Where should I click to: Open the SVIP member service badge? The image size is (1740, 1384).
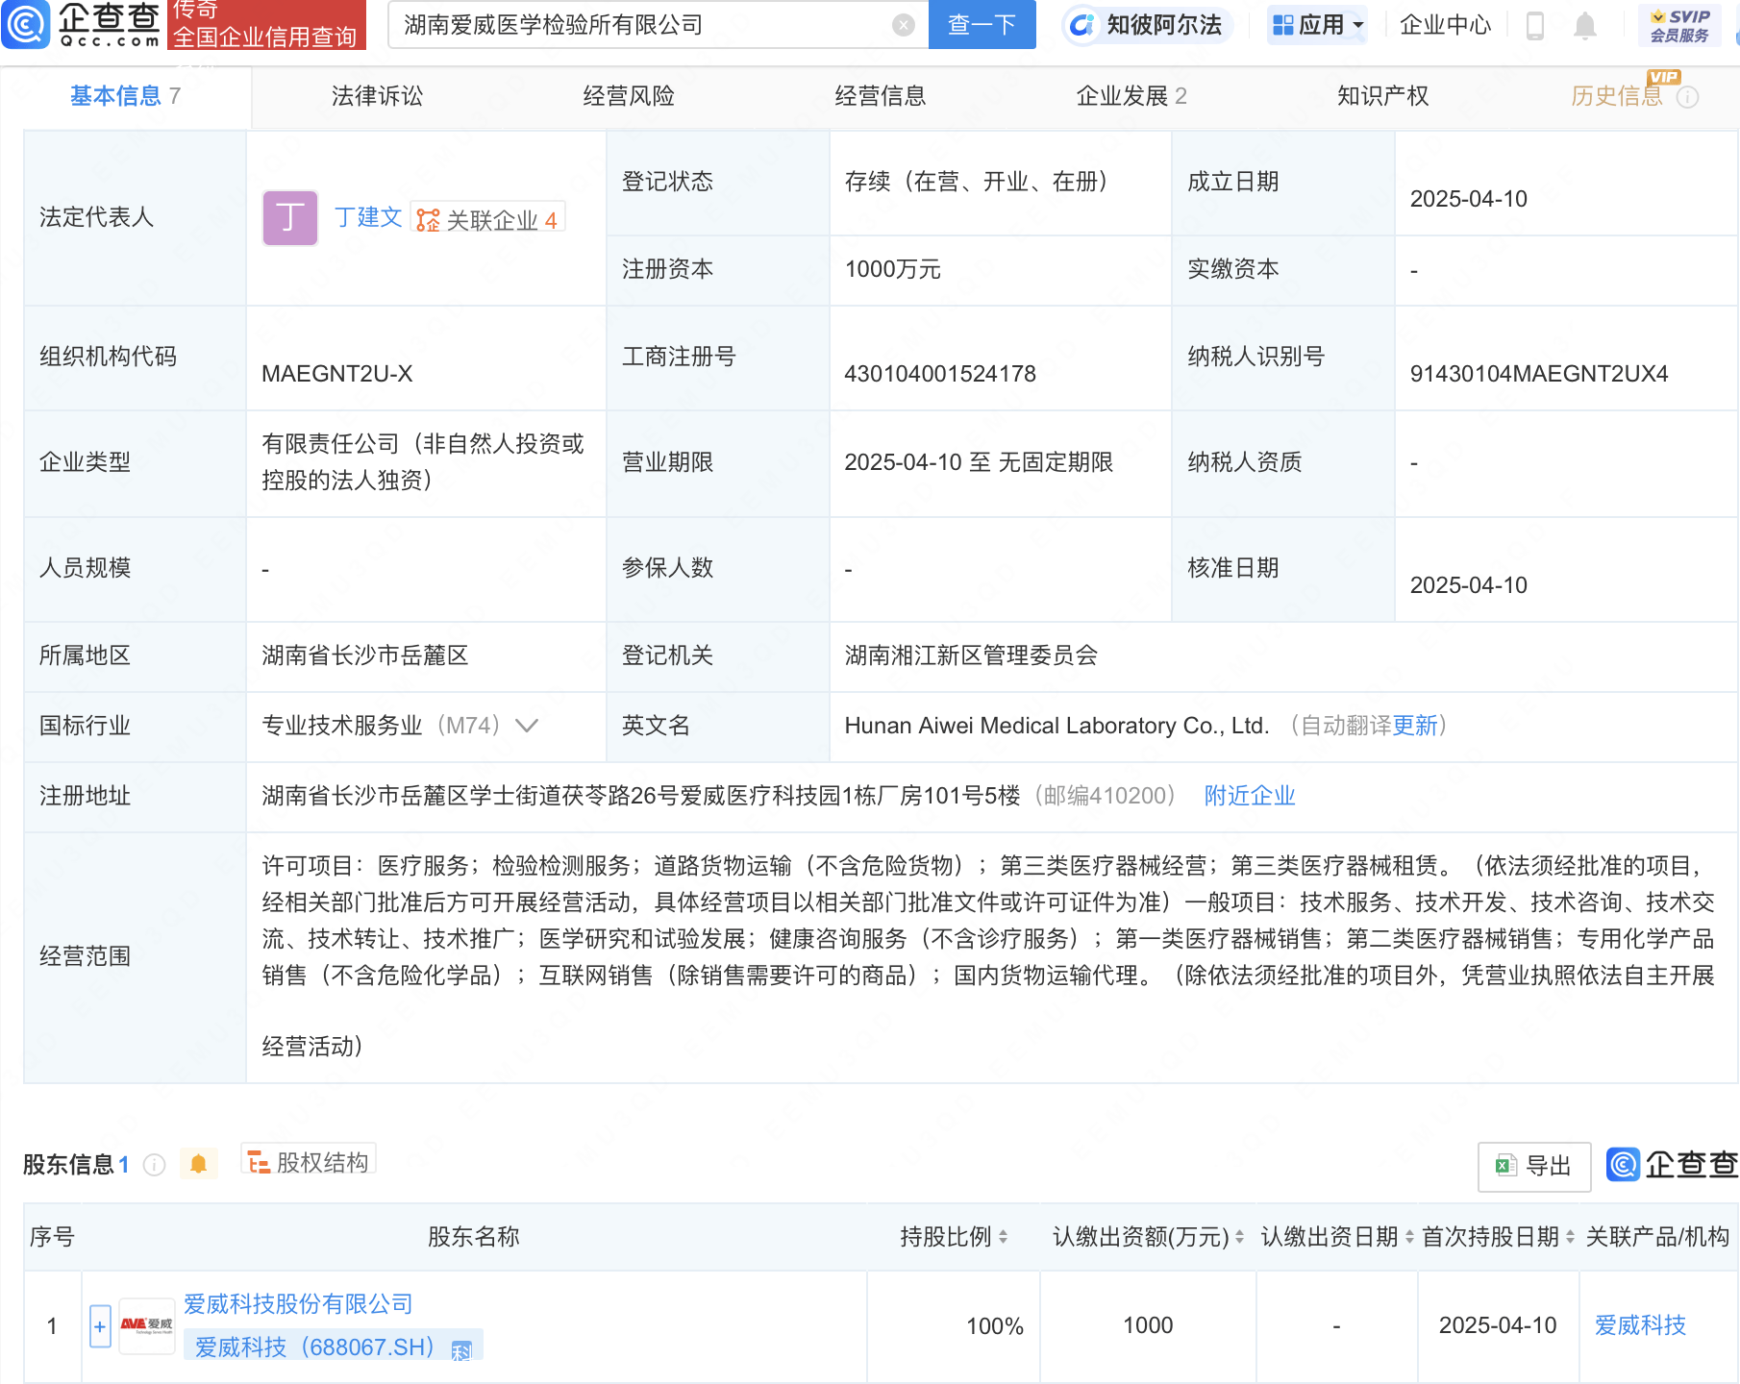[x=1679, y=25]
